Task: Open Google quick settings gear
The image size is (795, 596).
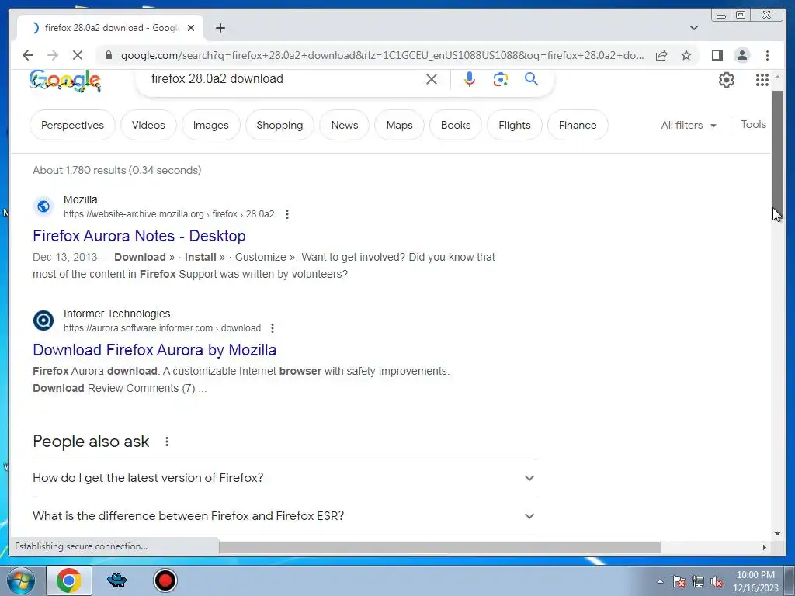Action: pos(727,80)
